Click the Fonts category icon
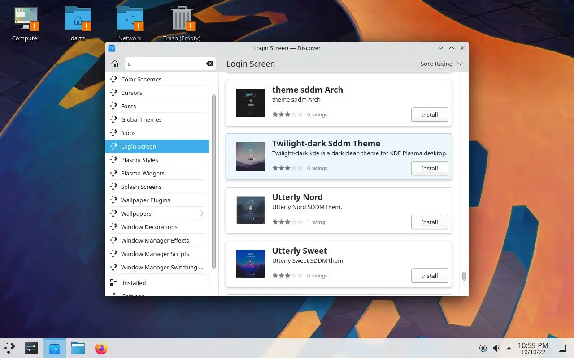The width and height of the screenshot is (574, 358). point(114,106)
